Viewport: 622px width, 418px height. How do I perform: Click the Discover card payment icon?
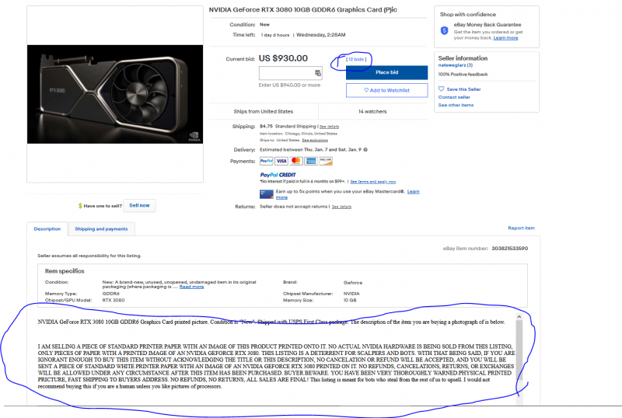pos(325,161)
